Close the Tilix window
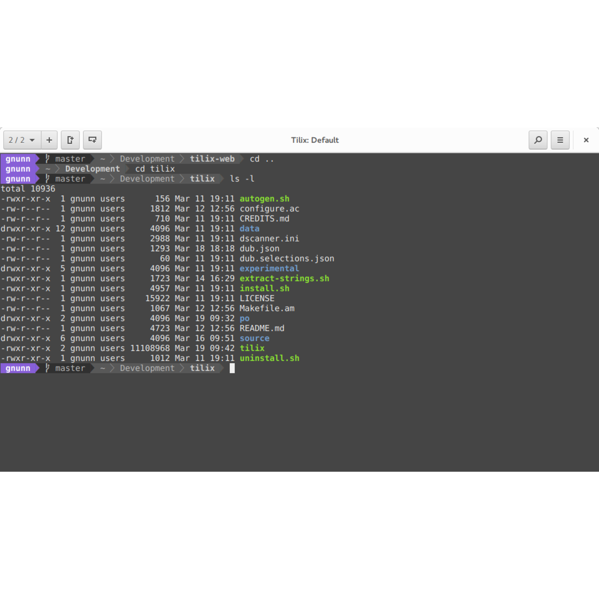This screenshot has width=599, height=599. point(586,140)
